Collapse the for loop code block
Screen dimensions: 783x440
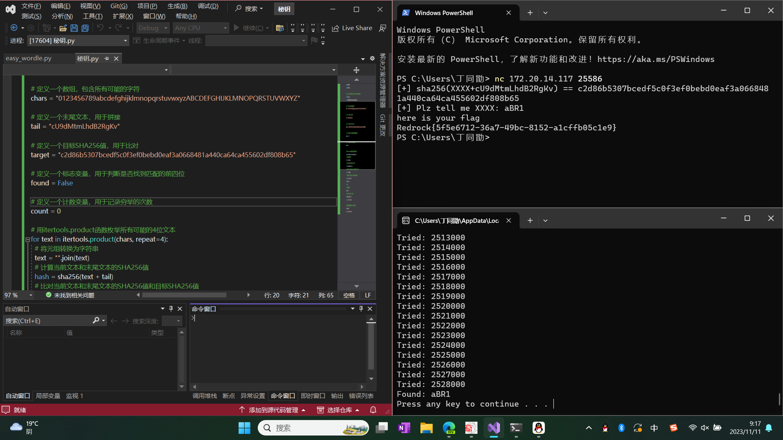coord(28,240)
